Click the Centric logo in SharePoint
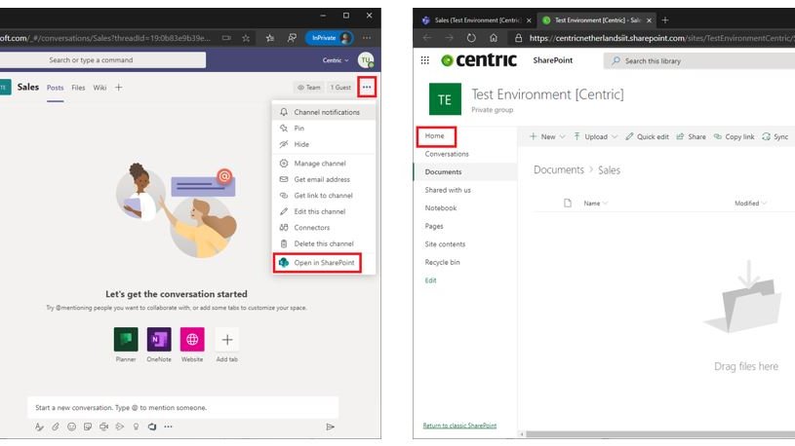Viewport: 795px width, 446px height. [479, 60]
